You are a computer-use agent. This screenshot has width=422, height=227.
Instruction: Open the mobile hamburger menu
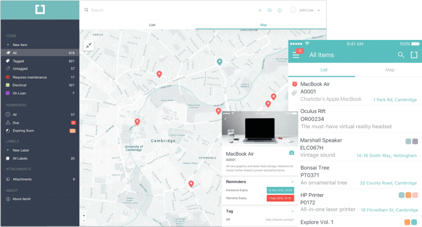point(296,55)
